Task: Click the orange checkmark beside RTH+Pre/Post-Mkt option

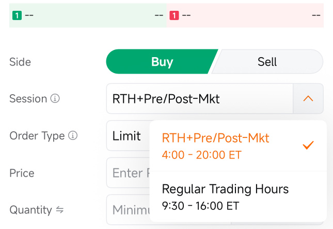Action: click(x=308, y=146)
